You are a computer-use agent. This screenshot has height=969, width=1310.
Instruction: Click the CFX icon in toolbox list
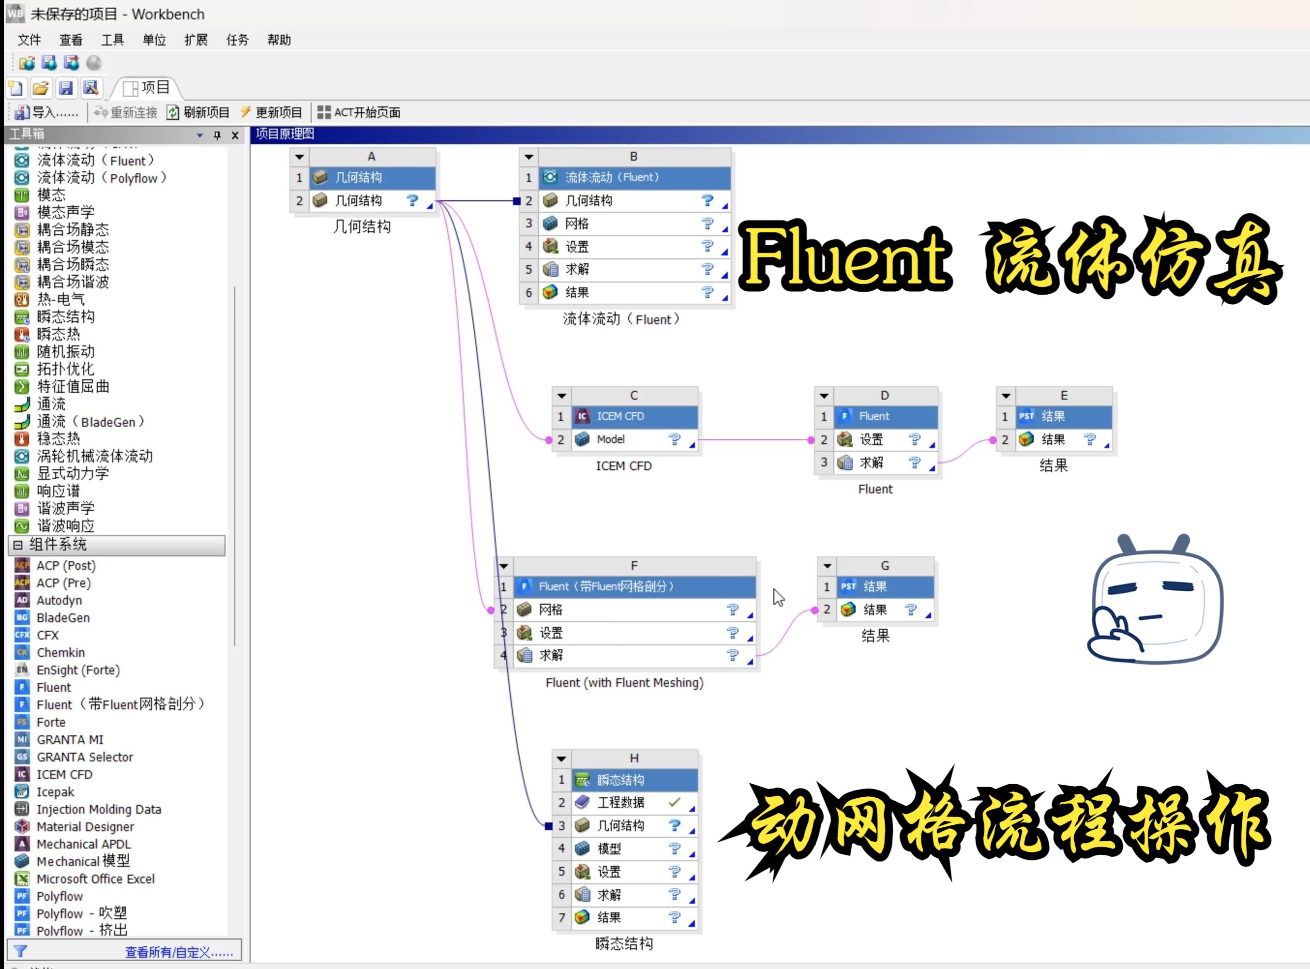(22, 635)
